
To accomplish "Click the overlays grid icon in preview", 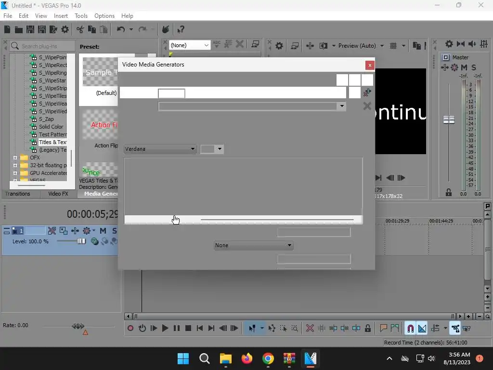I will [393, 46].
